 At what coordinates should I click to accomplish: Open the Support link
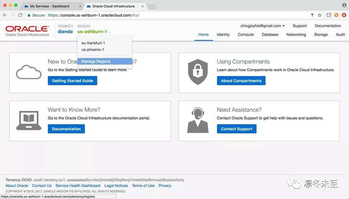(x=300, y=26)
